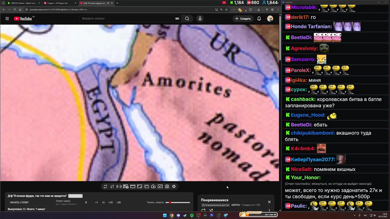The width and height of the screenshot is (390, 219).
Task: Start voice search with the microphone
Action: (x=200, y=19)
